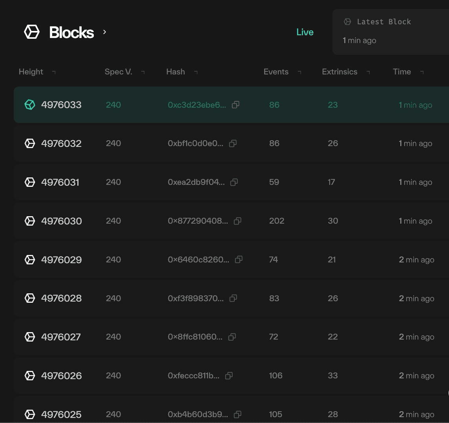Select extrinsics count 22 of block 4976027
The height and width of the screenshot is (423, 449).
click(333, 337)
